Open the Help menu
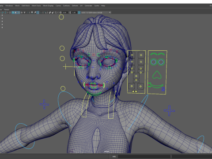The width and height of the screenshot is (212, 159). [103, 6]
